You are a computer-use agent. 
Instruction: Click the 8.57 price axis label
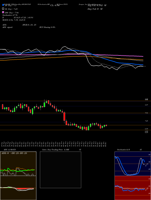[146, 105]
